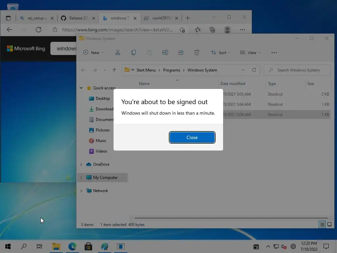Open Edge Settings and more menu
The image size is (337, 253).
point(243,30)
